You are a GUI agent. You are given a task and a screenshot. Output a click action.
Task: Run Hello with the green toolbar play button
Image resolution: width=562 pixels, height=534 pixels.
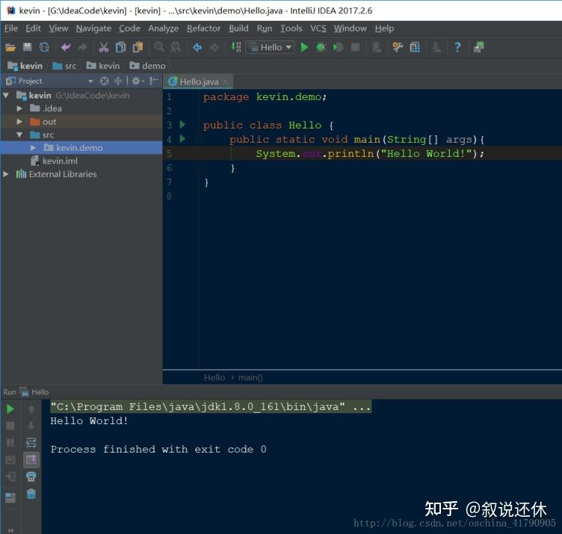click(304, 47)
